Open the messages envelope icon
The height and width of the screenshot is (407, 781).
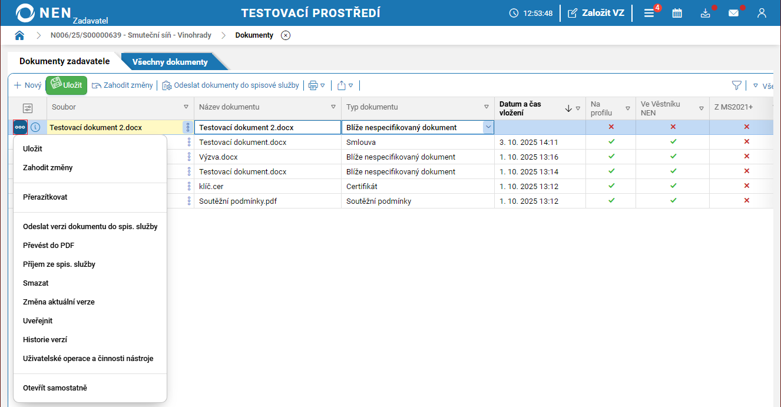[733, 13]
